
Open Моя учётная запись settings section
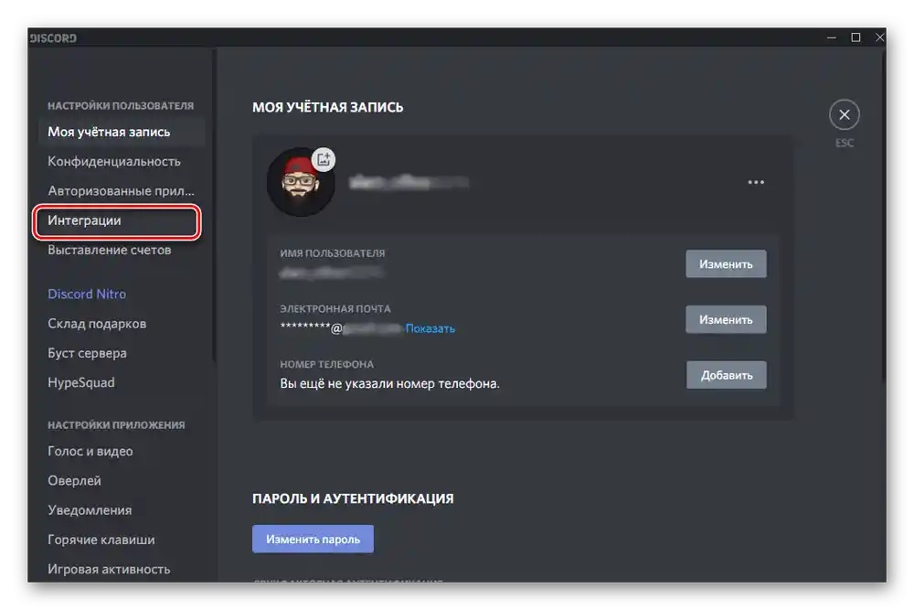[x=122, y=132]
